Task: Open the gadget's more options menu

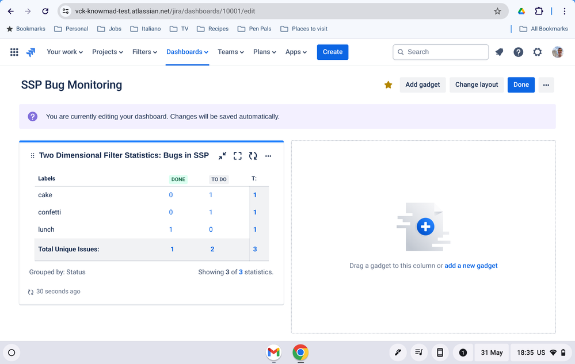Action: pyautogui.click(x=268, y=156)
